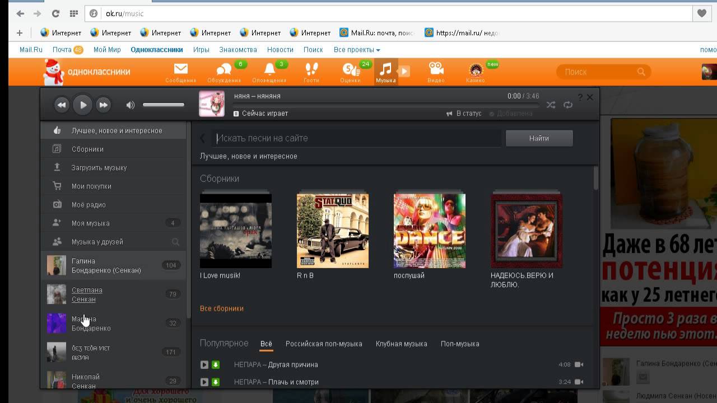Select Лучшее, новое и интересное
Image resolution: width=717 pixels, height=403 pixels.
tap(113, 130)
